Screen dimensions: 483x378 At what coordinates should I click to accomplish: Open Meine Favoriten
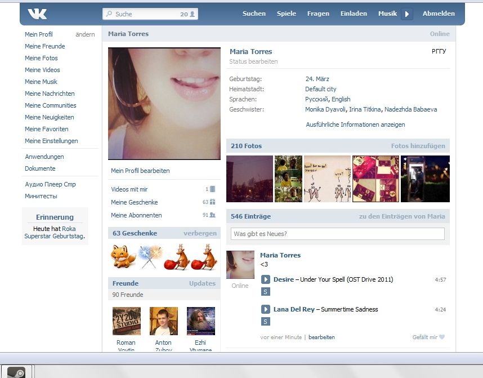(x=47, y=129)
